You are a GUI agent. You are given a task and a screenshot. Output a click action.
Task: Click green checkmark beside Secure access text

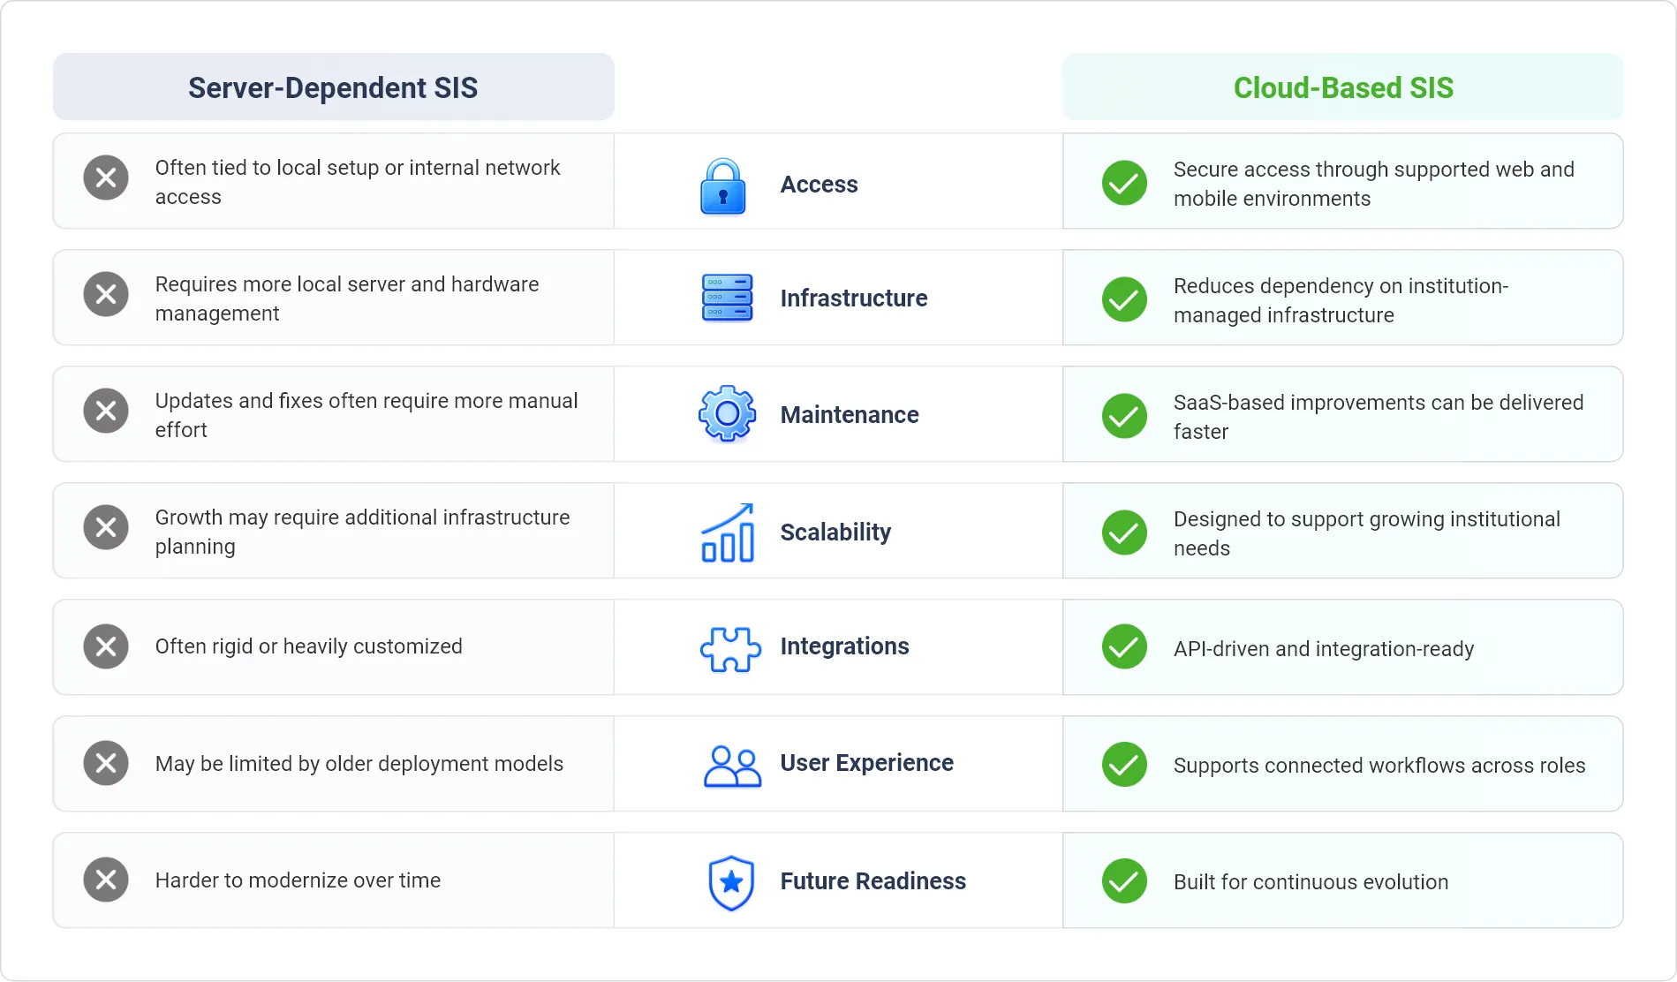pyautogui.click(x=1124, y=183)
